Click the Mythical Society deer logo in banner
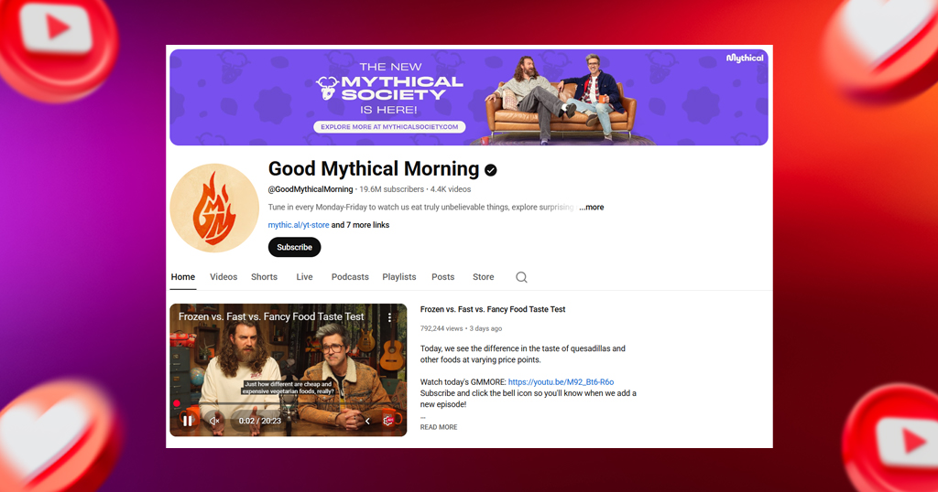Screen dimensions: 938x492 pyautogui.click(x=327, y=88)
